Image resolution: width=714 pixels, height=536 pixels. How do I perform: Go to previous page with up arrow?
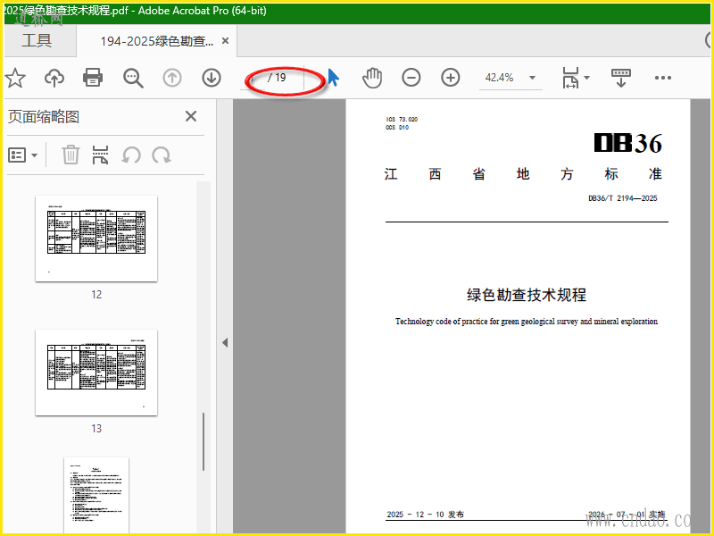(172, 78)
